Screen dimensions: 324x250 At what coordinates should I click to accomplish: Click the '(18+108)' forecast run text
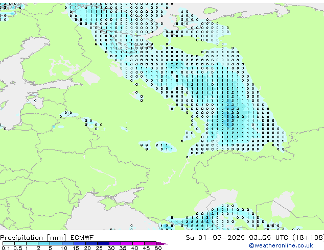click(308, 238)
